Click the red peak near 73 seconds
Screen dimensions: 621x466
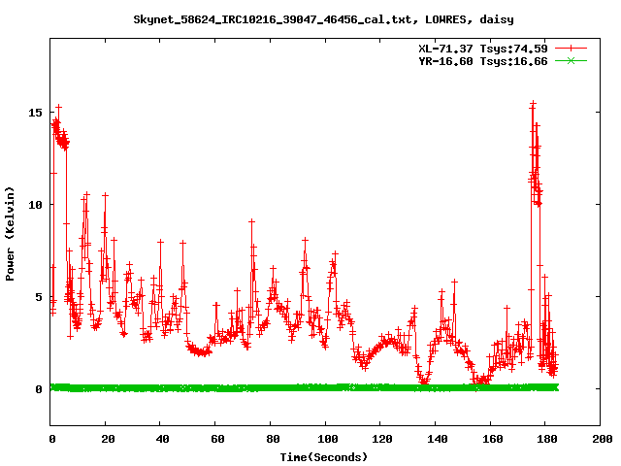(251, 222)
